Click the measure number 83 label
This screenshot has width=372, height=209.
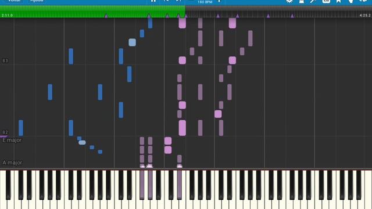[x=5, y=60]
